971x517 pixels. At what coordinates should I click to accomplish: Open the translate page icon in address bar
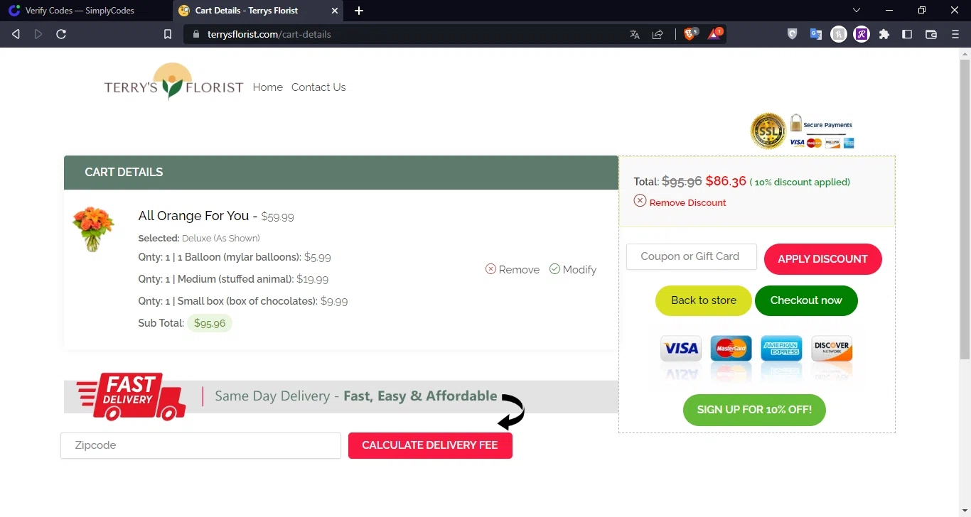point(635,34)
